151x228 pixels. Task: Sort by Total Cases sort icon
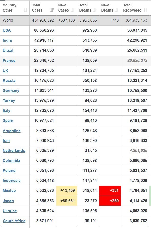pyautogui.click(x=52, y=10)
